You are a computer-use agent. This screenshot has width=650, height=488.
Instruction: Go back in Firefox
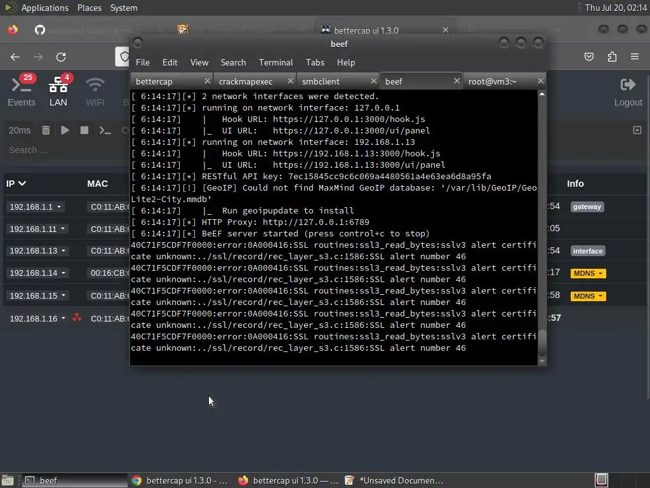tap(15, 57)
